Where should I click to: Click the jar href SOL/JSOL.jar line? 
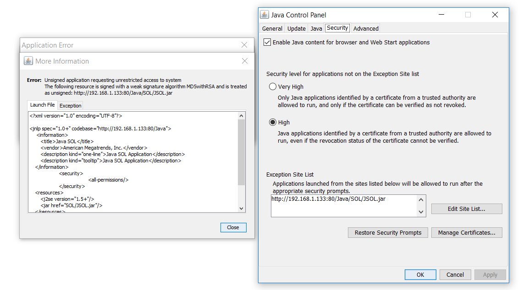[72, 205]
